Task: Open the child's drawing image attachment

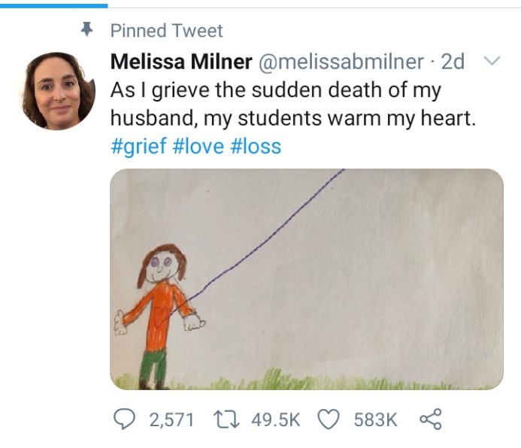Action: pos(307,279)
